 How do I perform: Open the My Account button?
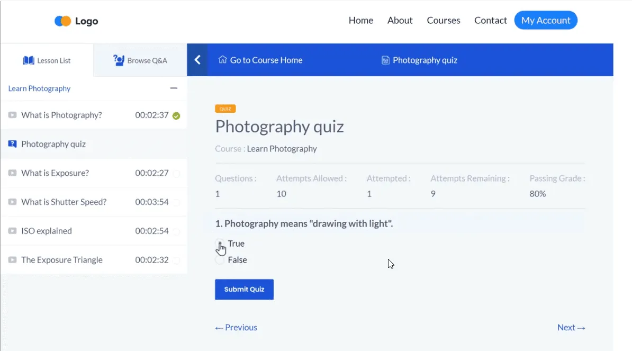(x=545, y=21)
